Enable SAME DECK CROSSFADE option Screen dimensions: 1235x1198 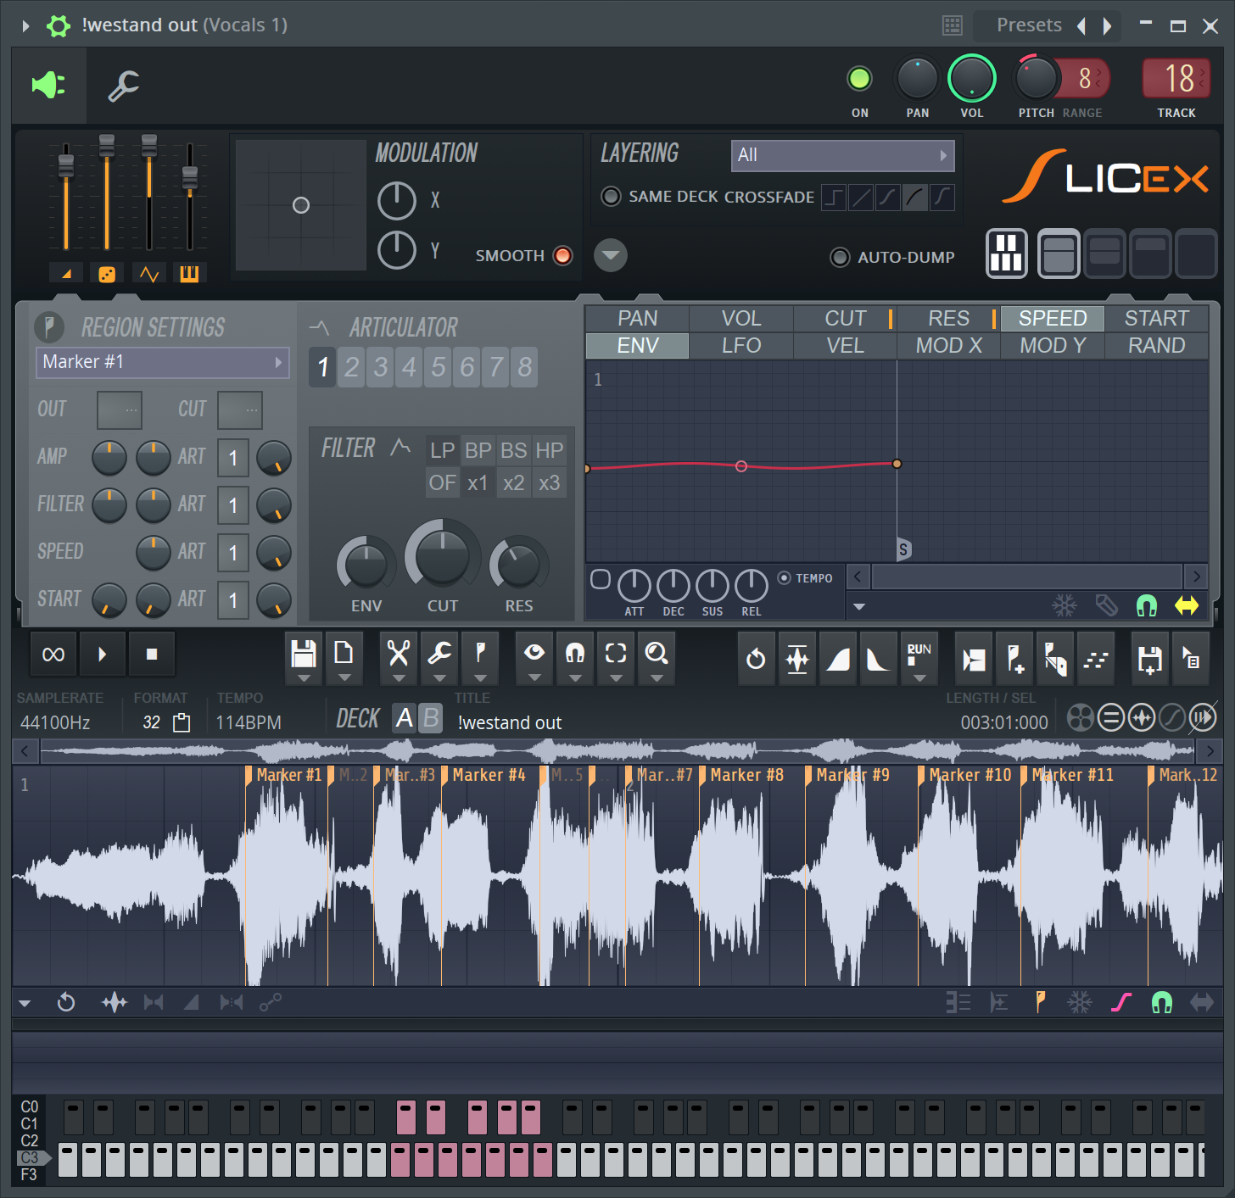click(x=611, y=197)
